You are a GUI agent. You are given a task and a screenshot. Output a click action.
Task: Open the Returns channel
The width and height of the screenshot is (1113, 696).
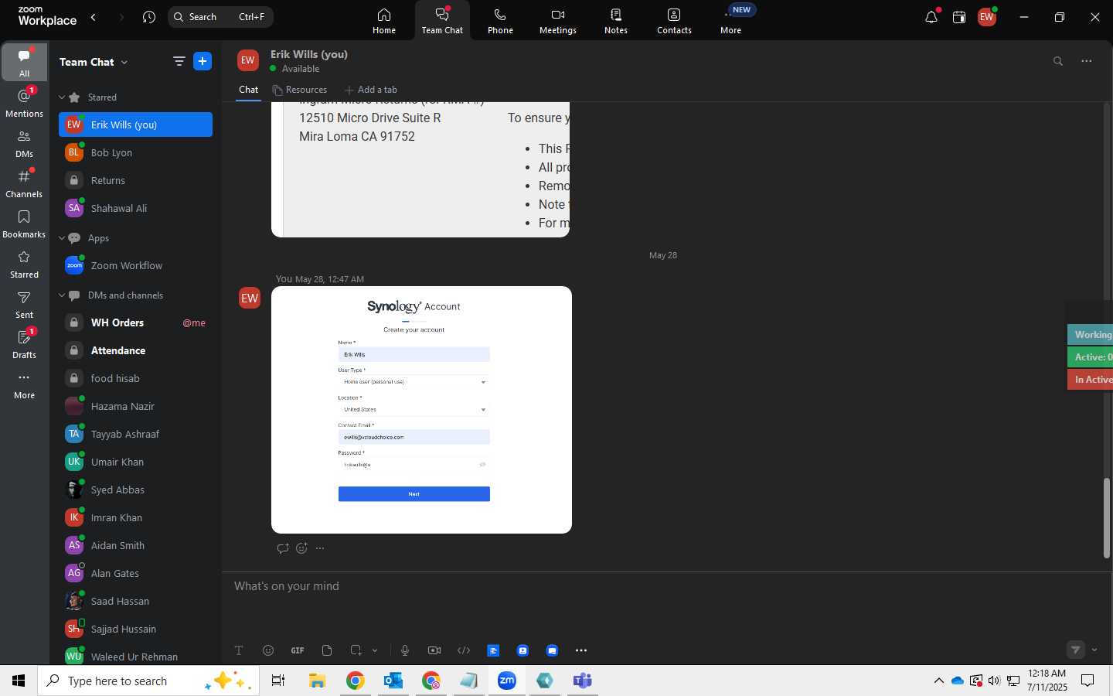135,180
